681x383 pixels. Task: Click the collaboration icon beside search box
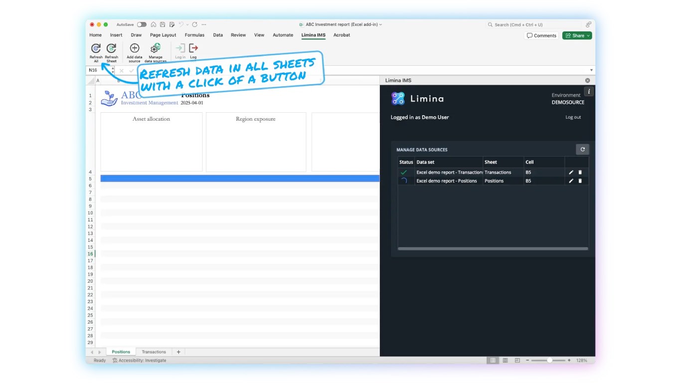[589, 24]
